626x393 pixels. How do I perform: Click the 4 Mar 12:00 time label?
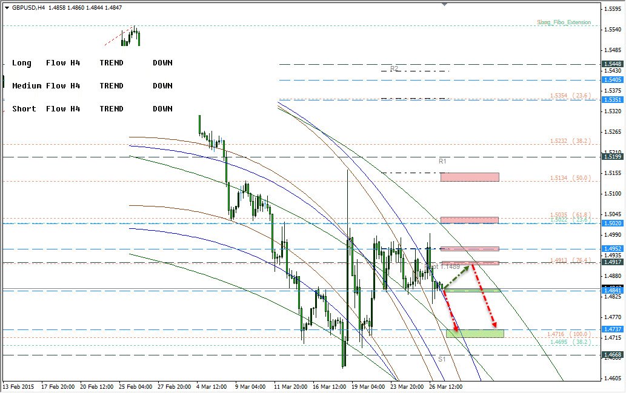[x=211, y=386]
